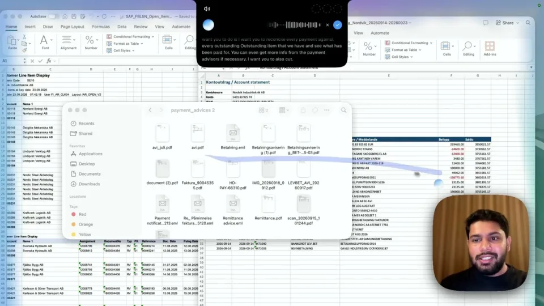Open Data tab in left Excel window

(x=122, y=27)
